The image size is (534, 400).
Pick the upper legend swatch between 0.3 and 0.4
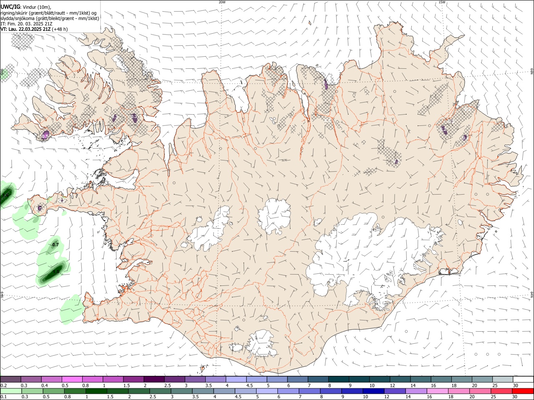31,379
